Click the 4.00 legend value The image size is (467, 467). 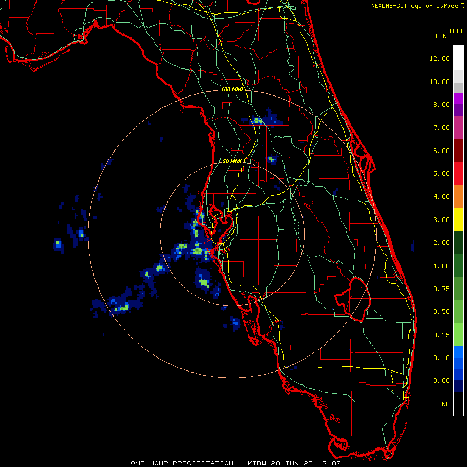coord(442,197)
